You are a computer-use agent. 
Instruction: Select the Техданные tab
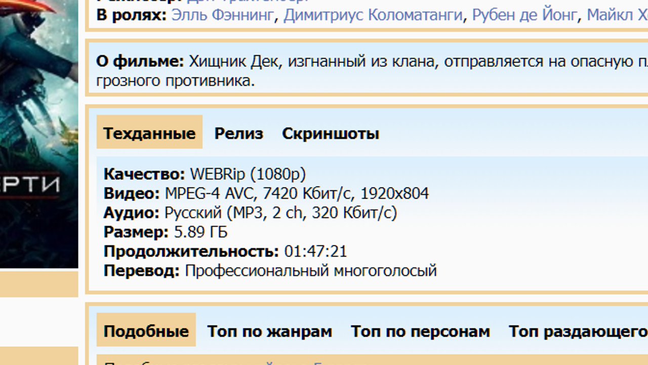coord(149,132)
